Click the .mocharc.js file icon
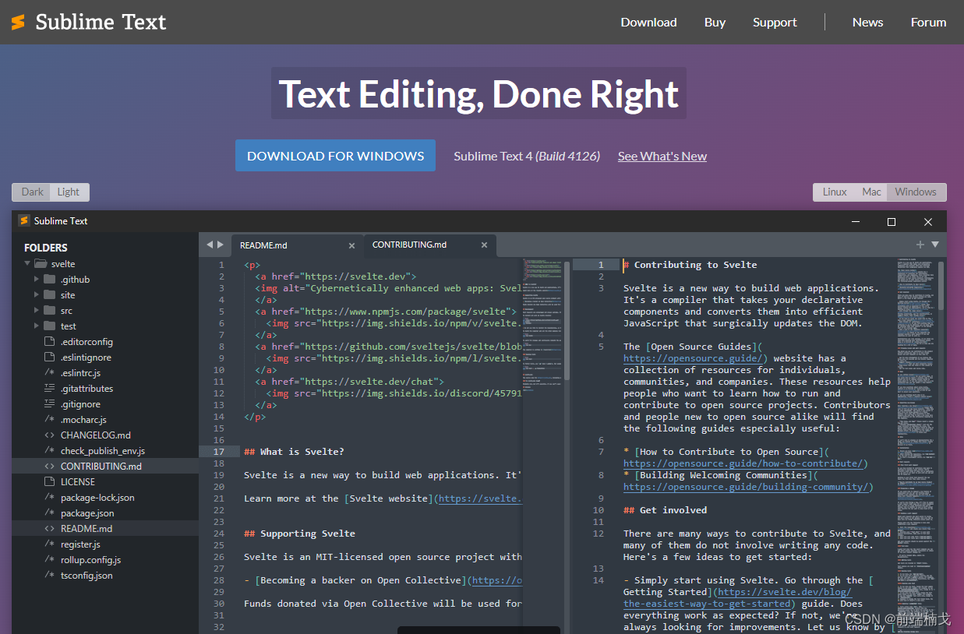 tap(49, 420)
